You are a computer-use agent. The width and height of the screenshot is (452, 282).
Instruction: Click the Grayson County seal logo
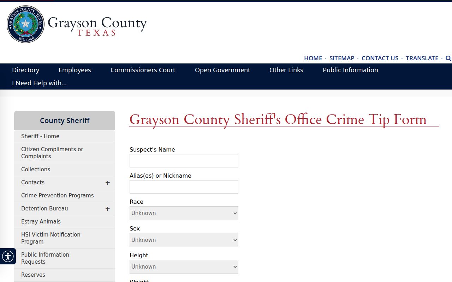(25, 24)
